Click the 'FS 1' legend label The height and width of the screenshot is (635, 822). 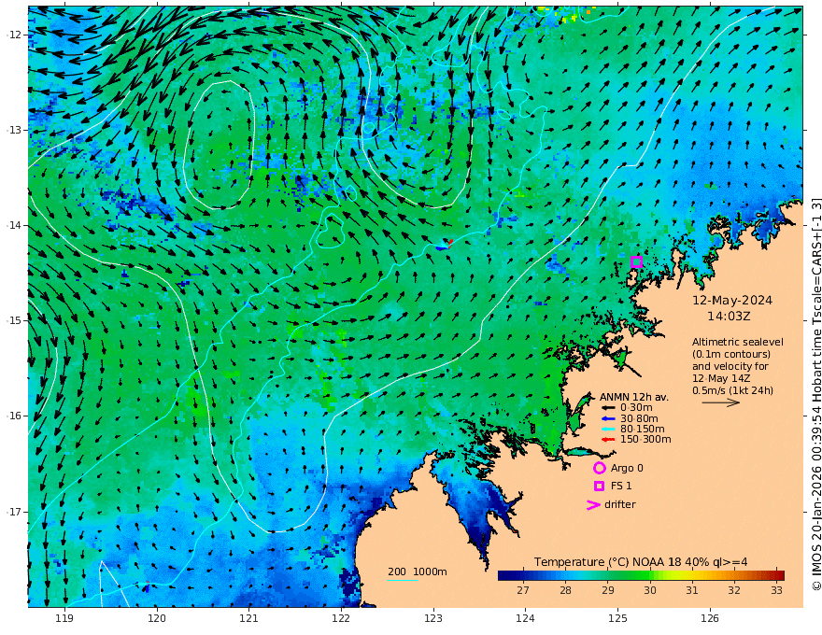(x=621, y=487)
